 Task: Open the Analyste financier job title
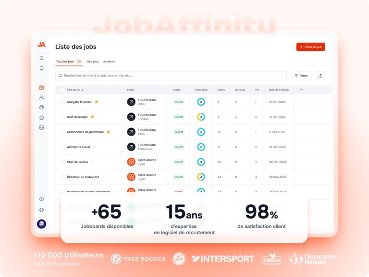(79, 102)
